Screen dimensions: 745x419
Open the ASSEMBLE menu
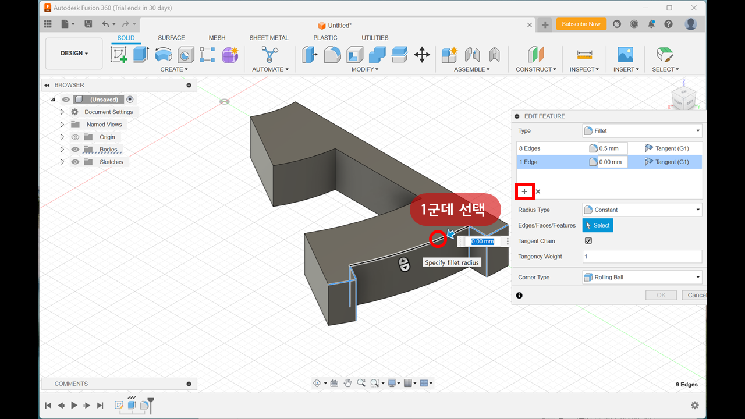[471, 69]
